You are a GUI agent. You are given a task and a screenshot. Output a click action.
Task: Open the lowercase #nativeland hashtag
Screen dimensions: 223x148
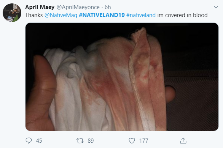(x=141, y=15)
